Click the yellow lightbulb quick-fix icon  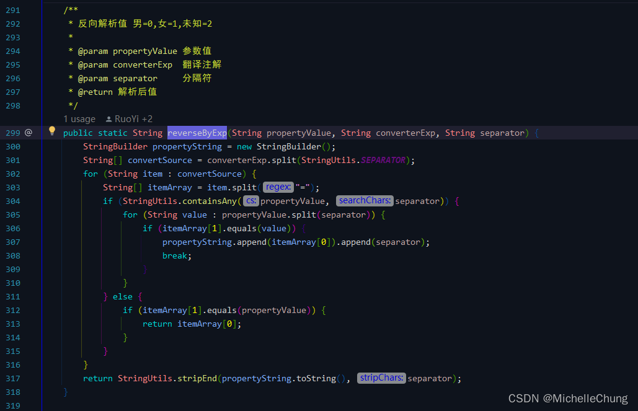coord(52,131)
